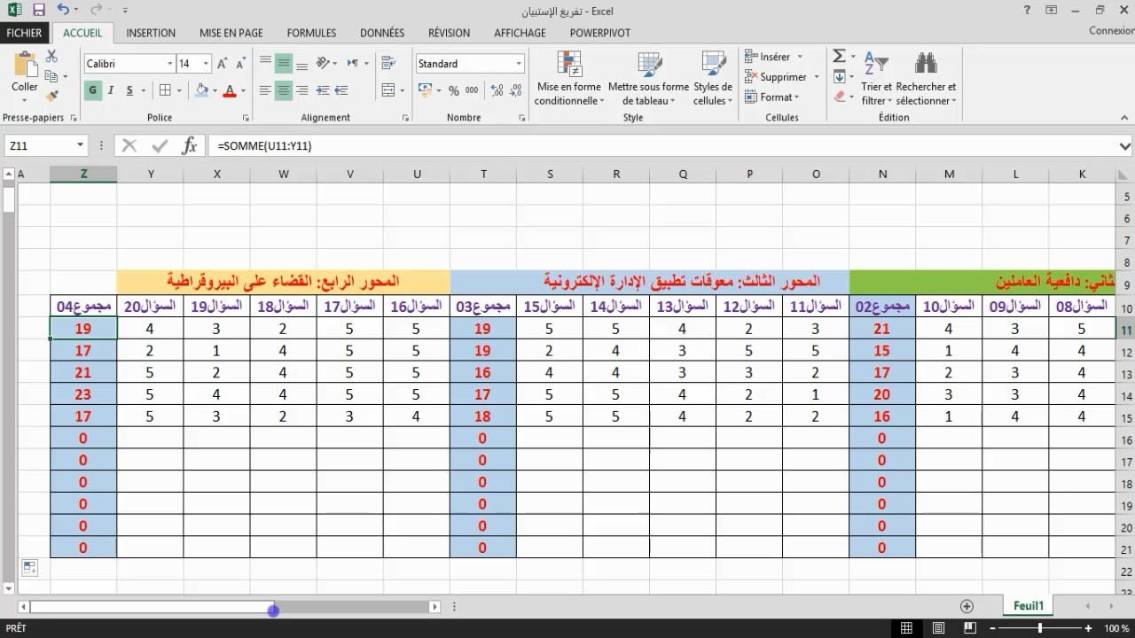Select the Feuil1 sheet tab
Screen dimensions: 1135x638
(1029, 606)
